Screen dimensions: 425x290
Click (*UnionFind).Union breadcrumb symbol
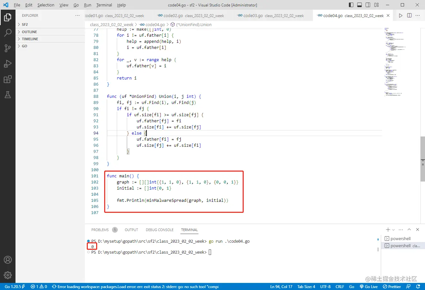pyautogui.click(x=191, y=24)
